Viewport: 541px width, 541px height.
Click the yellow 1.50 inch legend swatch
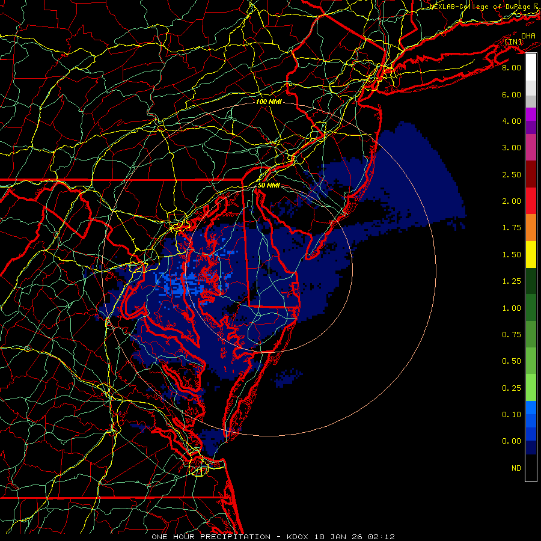coord(531,255)
